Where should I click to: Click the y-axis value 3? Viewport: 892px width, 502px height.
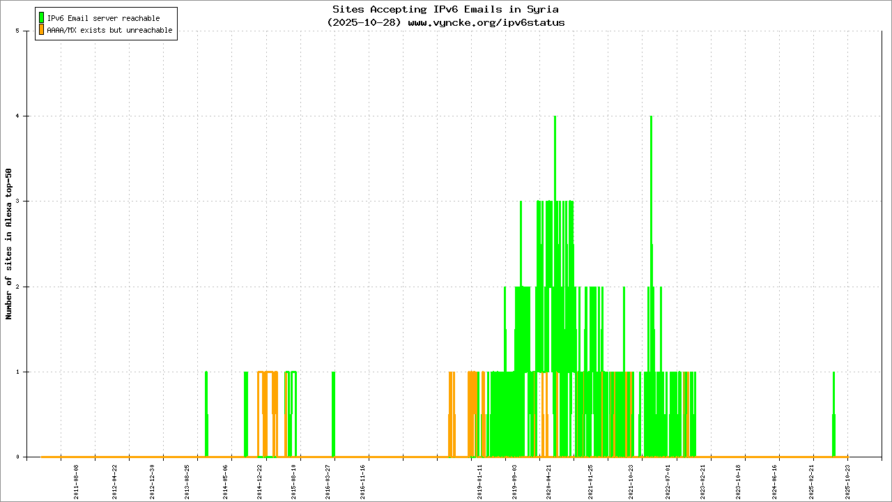(26, 201)
